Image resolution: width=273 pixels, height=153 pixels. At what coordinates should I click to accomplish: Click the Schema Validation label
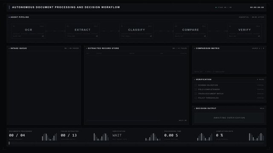pyautogui.click(x=208, y=85)
